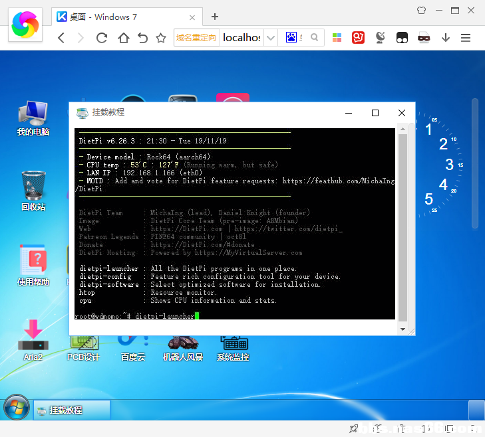Click the localhost address field

[x=242, y=38]
